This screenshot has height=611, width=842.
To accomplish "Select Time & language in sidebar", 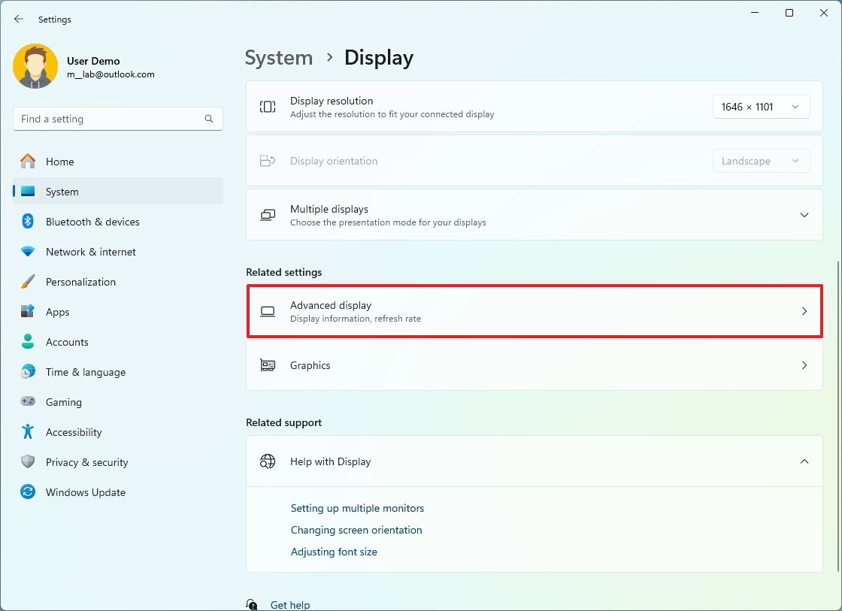I will pos(28,372).
